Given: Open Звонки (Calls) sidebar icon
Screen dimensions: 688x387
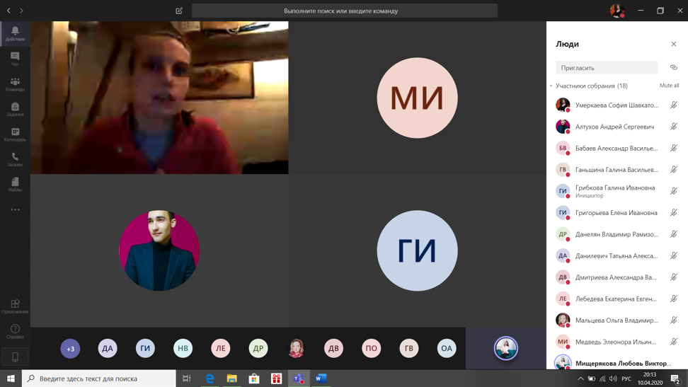Looking at the screenshot, I should point(15,159).
